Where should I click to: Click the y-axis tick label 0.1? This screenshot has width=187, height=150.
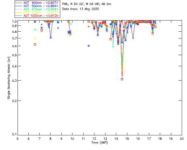14,134
